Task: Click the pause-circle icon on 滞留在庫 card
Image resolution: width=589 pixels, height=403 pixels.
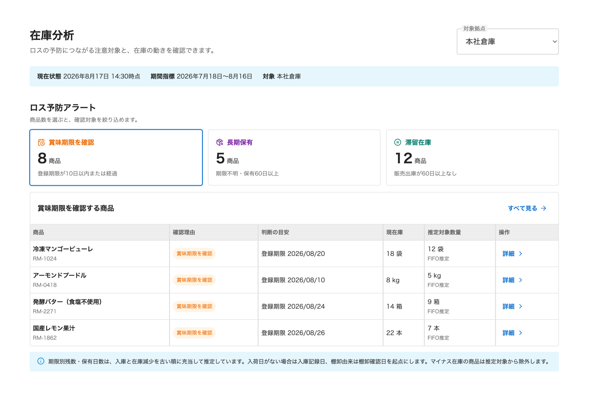Action: (398, 142)
